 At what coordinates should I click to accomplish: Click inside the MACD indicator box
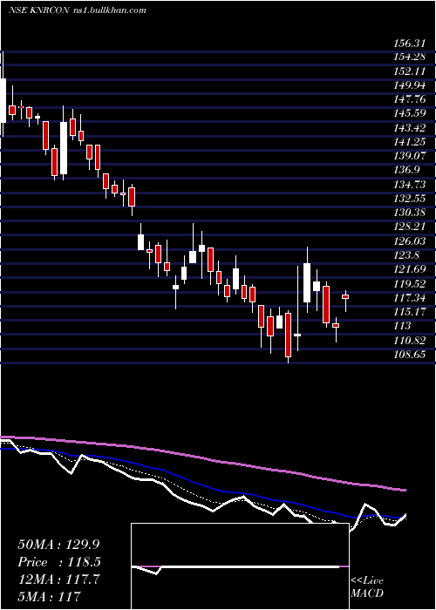240,566
